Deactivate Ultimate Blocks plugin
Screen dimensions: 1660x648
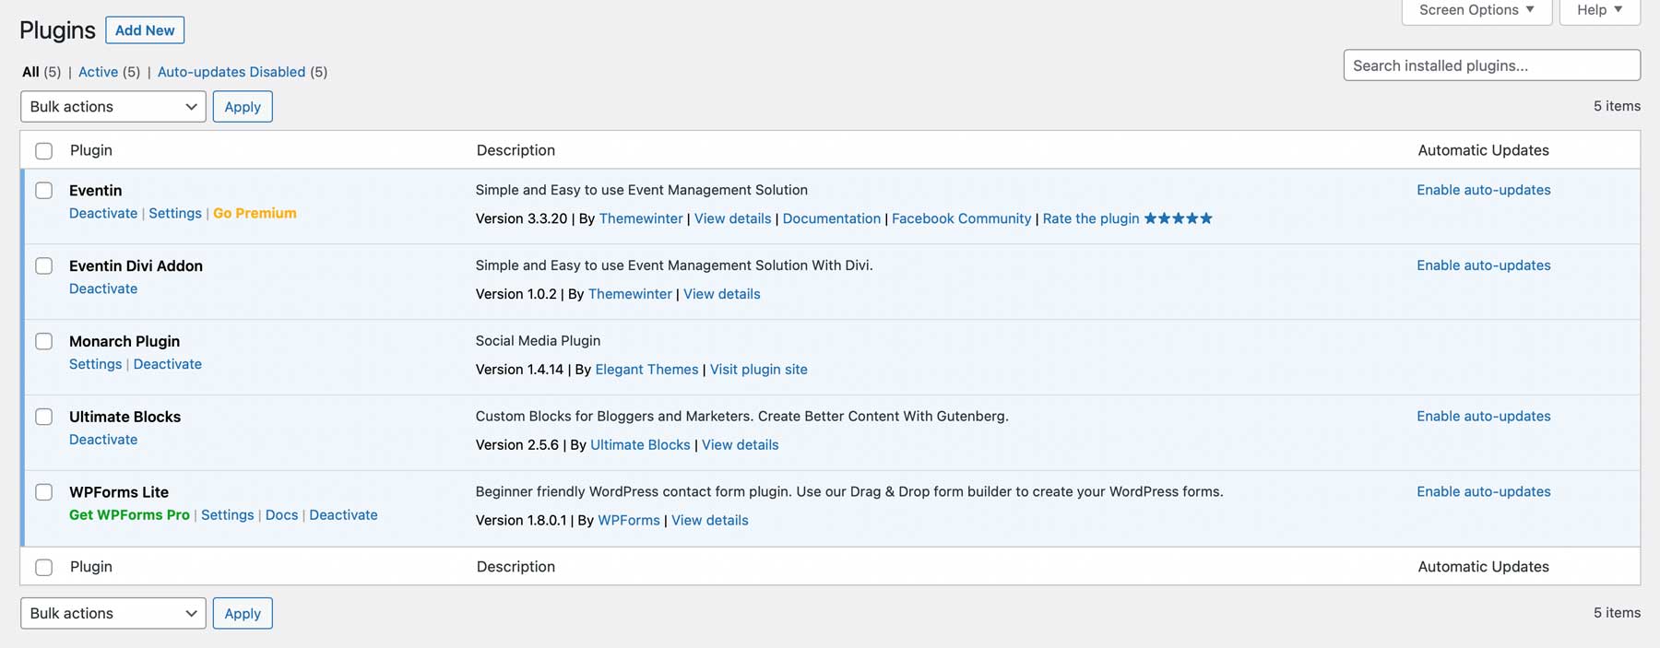click(103, 440)
